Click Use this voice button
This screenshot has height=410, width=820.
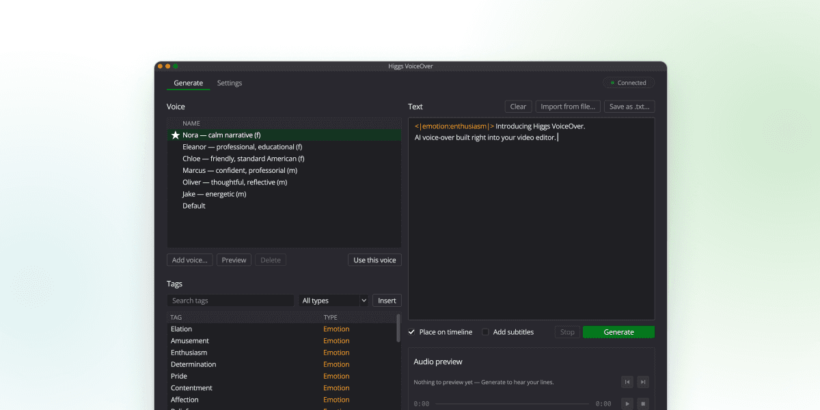374,260
